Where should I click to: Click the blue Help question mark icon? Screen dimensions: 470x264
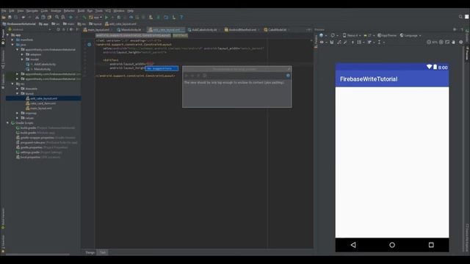pyautogui.click(x=181, y=18)
